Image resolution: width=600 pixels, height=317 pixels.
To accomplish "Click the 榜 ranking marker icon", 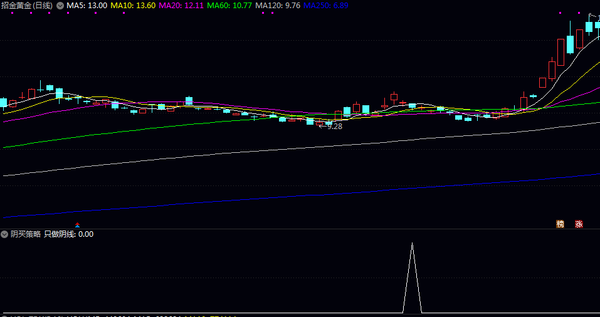I will (560, 224).
